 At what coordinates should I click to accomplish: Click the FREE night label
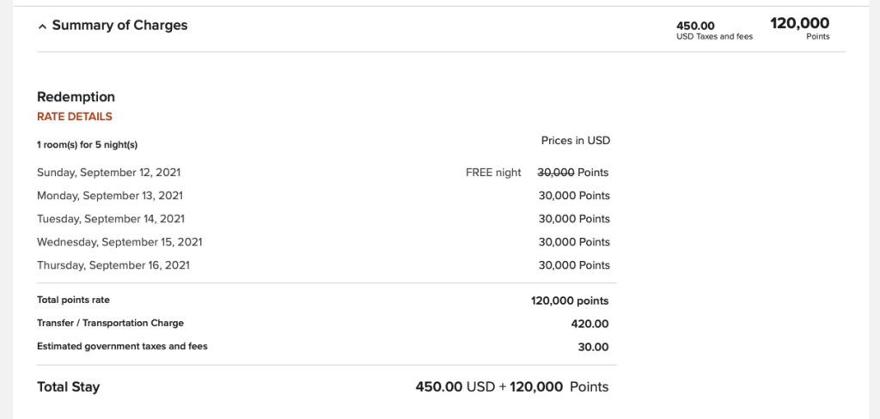coord(493,173)
